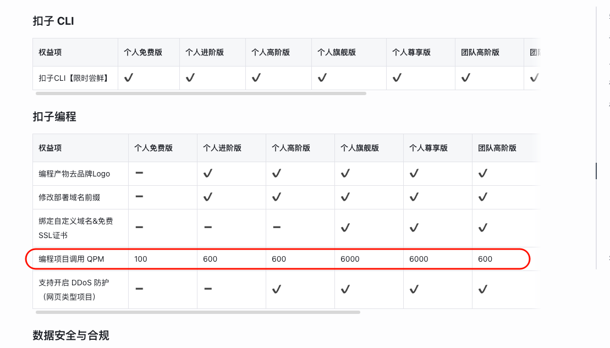Click the 扣子CLI【限时尝鲜】 row label
The width and height of the screenshot is (610, 348).
74,78
